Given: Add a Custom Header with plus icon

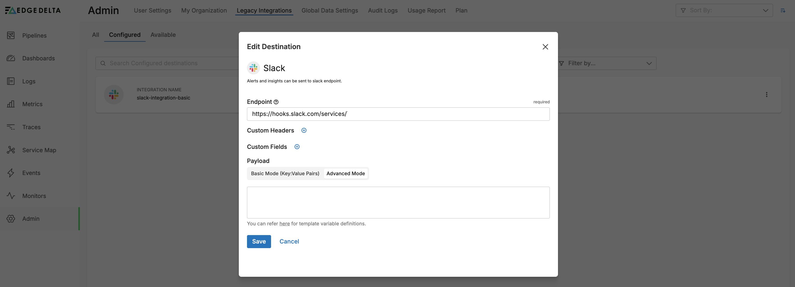Looking at the screenshot, I should coord(304,130).
